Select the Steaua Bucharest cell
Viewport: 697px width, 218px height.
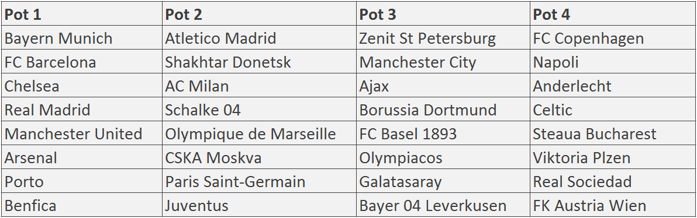pos(613,134)
